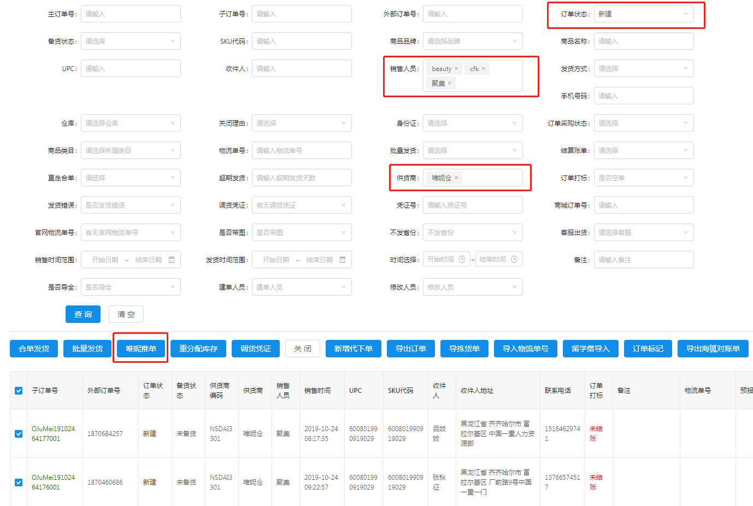Expand the 客服出货 dropdown
Viewport: 753px width, 506px height.
(x=644, y=232)
